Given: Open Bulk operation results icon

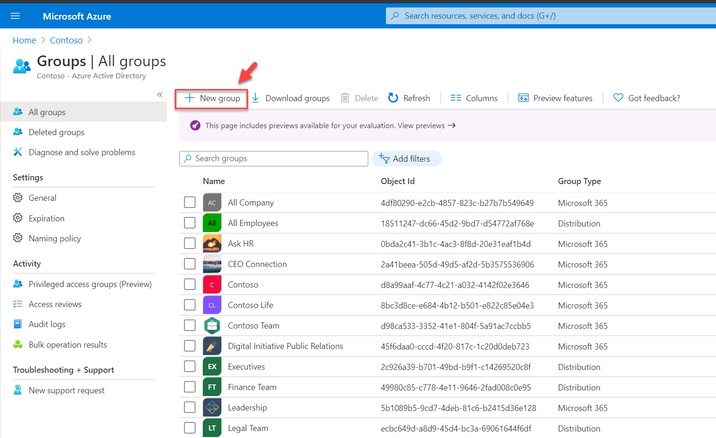Looking at the screenshot, I should (x=18, y=344).
